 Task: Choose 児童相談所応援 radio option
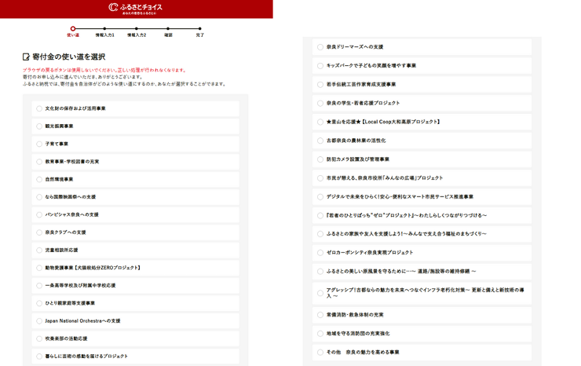coord(39,251)
